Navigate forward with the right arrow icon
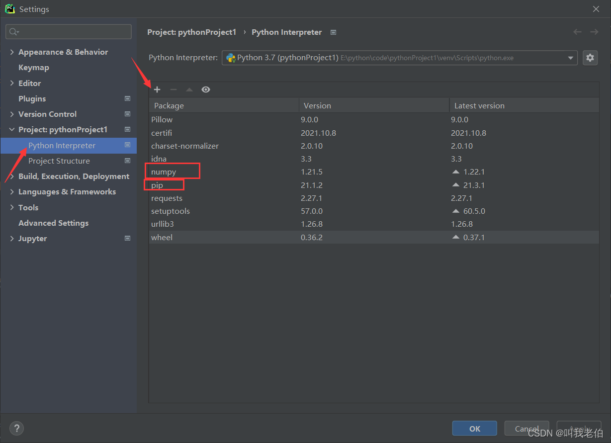Viewport: 611px width, 443px height. coord(594,32)
